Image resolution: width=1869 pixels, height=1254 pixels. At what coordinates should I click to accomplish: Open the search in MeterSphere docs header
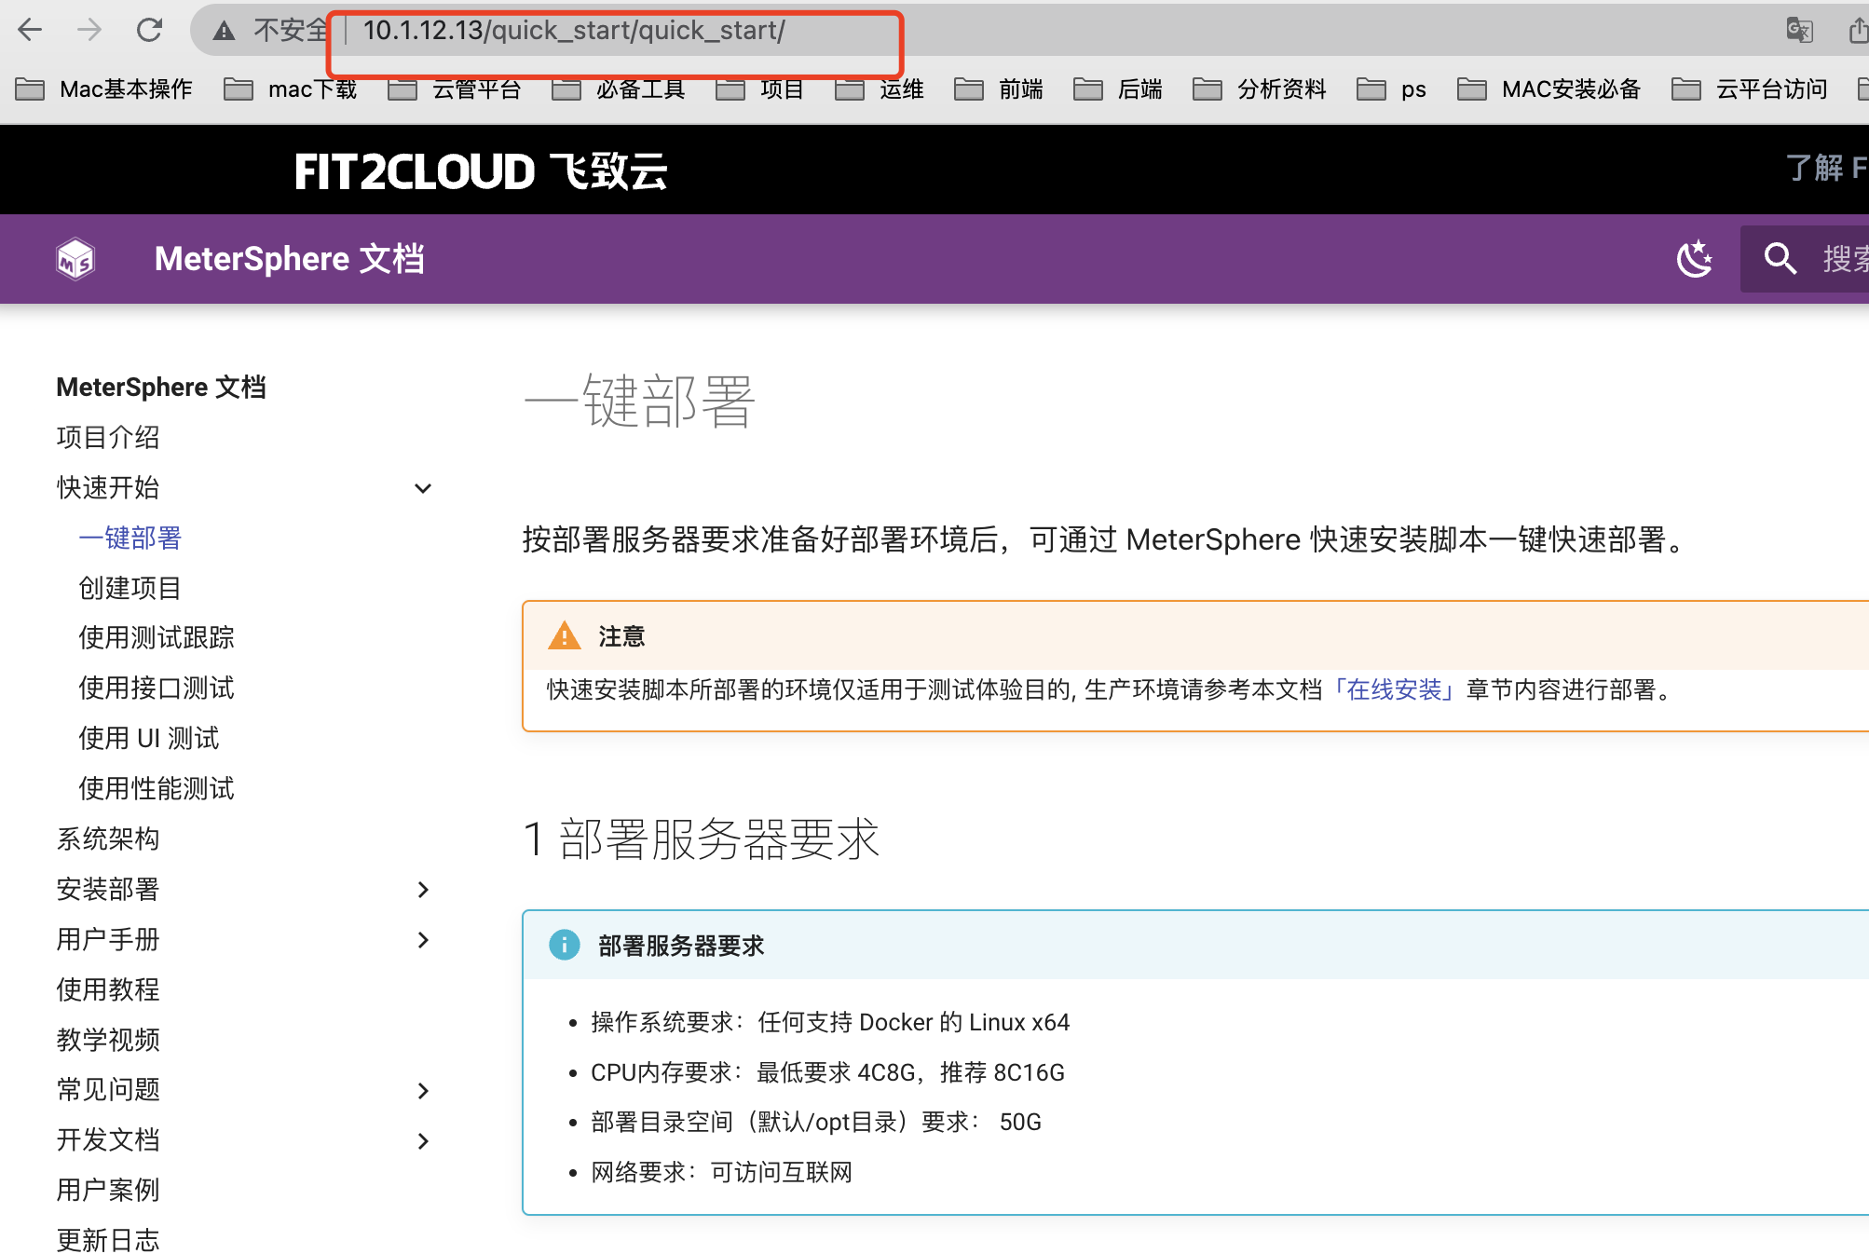pos(1780,259)
